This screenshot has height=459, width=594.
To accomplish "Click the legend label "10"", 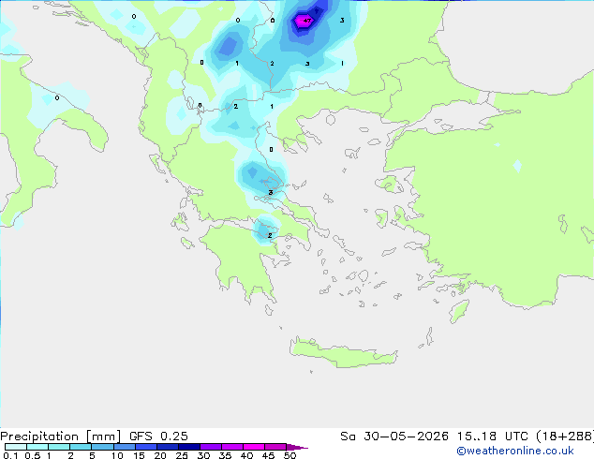I will pyautogui.click(x=117, y=455).
